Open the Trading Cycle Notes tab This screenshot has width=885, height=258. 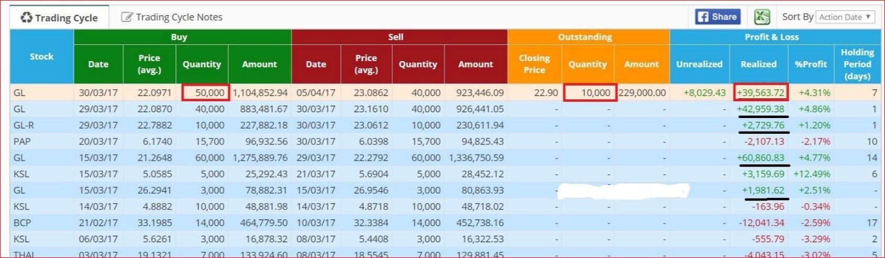172,17
